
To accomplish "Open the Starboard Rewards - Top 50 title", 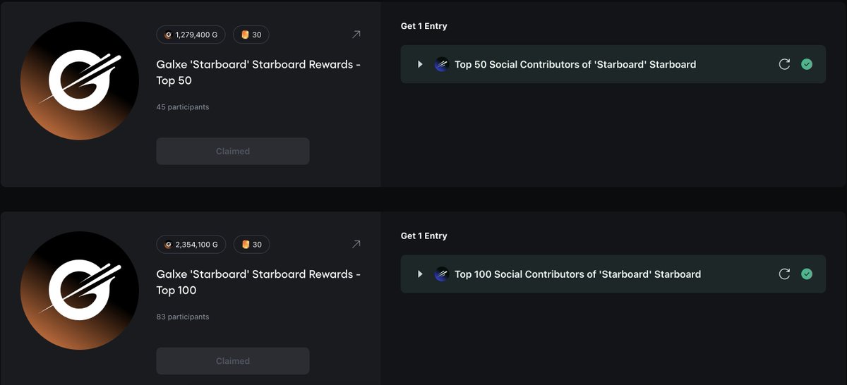I will click(258, 72).
